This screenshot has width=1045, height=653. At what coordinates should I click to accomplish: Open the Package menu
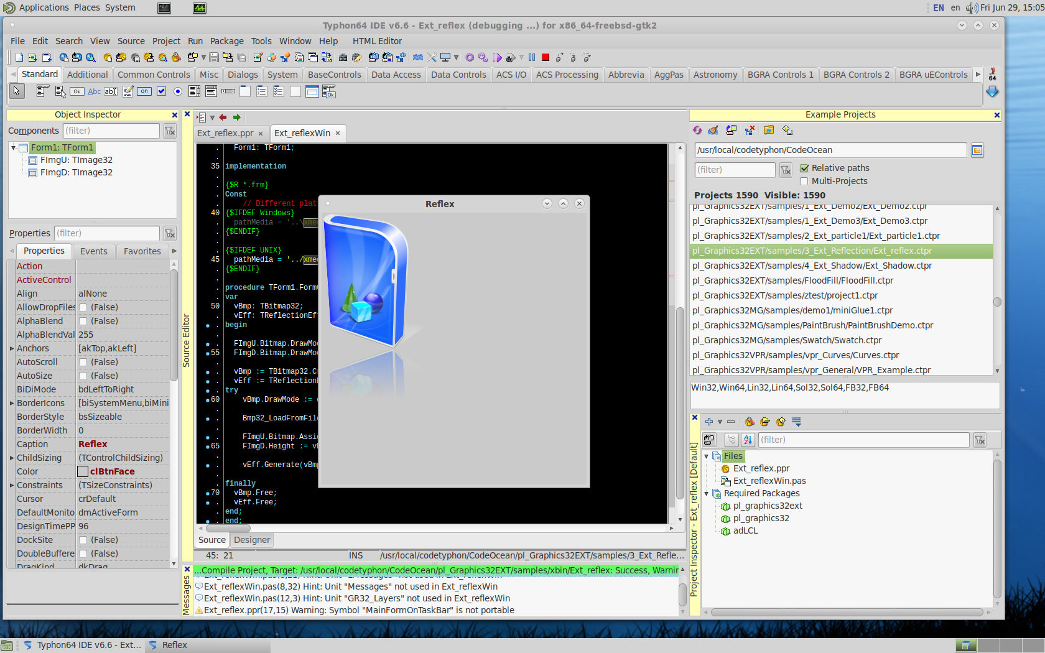tap(226, 41)
